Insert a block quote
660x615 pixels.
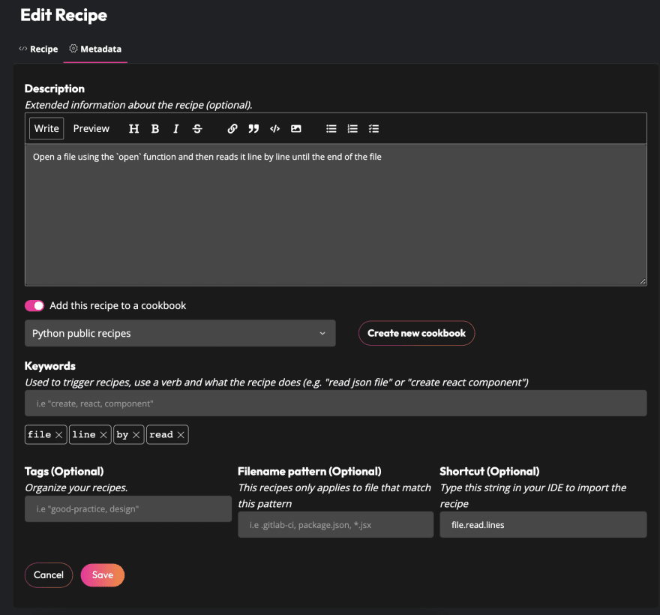pos(253,129)
